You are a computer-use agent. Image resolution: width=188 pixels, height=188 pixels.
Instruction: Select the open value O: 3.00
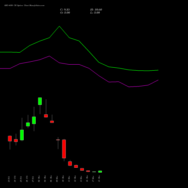(65, 13)
